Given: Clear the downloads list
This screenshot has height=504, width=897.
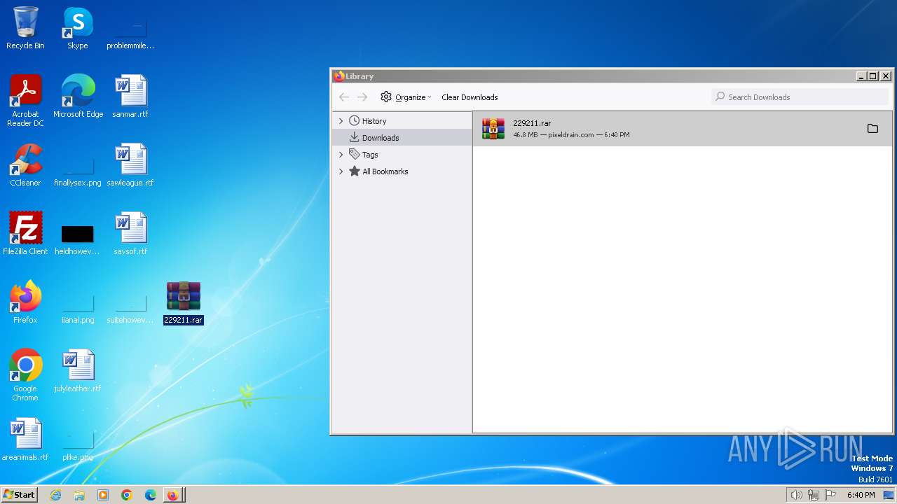Looking at the screenshot, I should pyautogui.click(x=470, y=97).
